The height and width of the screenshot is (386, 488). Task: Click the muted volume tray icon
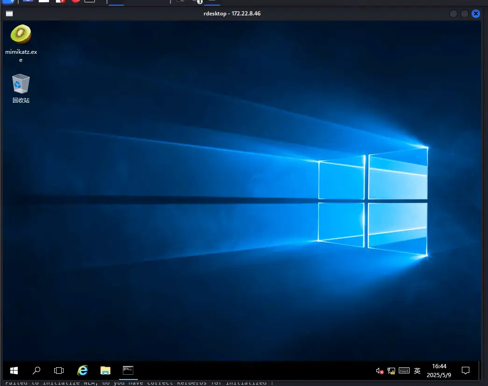pyautogui.click(x=379, y=371)
